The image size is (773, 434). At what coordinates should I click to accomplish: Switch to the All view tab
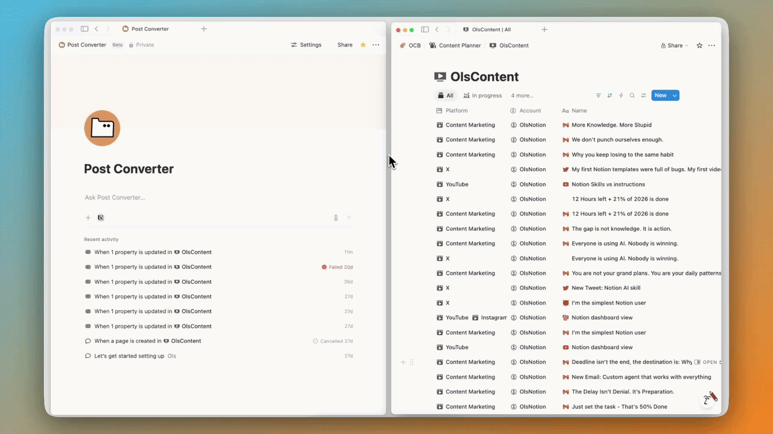[446, 95]
